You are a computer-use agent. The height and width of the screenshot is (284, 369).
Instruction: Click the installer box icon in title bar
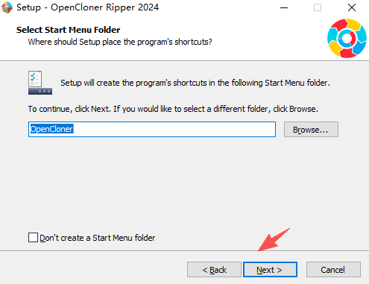click(7, 7)
